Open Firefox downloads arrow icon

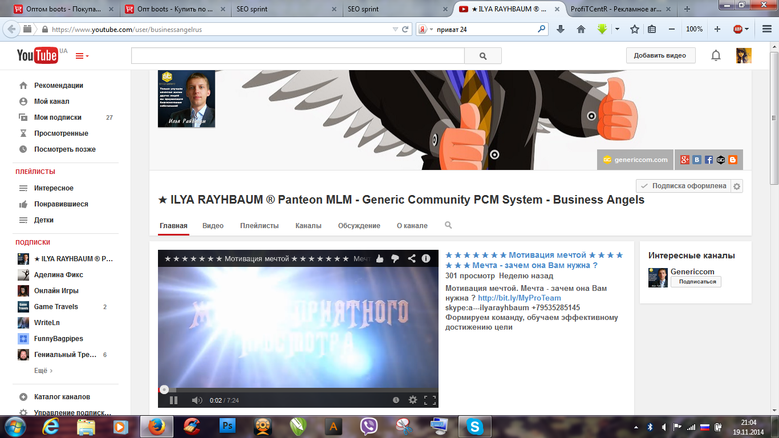click(x=560, y=29)
